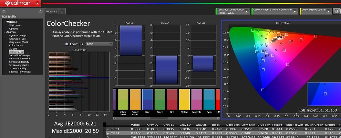Image resolution: width=341 pixels, height=138 pixels.
Task: Open Spectral Power Dist. page
Action: [20, 72]
